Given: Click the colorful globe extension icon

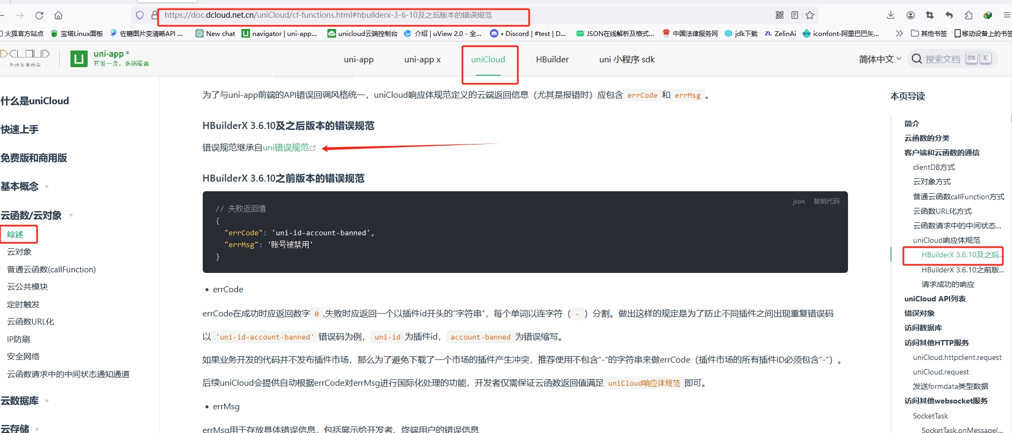Looking at the screenshot, I should point(988,15).
